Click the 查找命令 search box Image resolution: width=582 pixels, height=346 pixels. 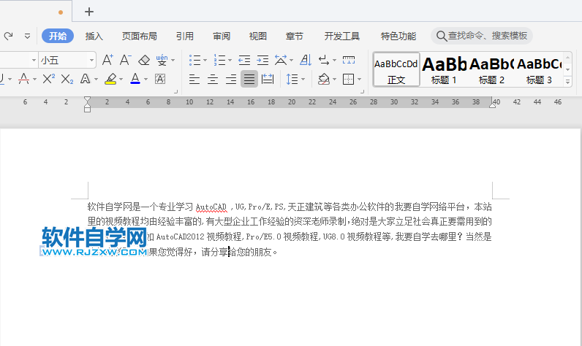tap(487, 36)
